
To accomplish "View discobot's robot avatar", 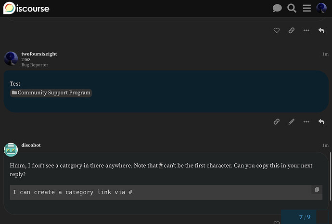I will tap(11, 150).
